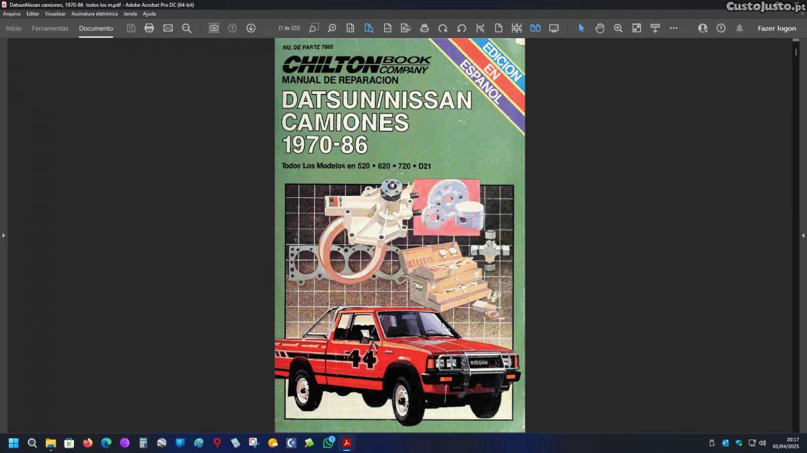Open WhatsApp from the taskbar

tap(328, 443)
